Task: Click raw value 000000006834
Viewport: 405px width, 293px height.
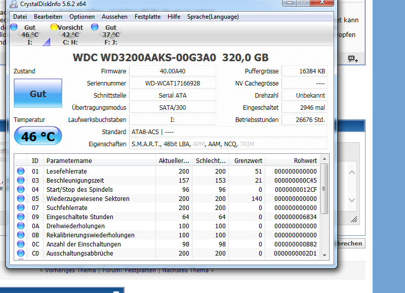Action: click(x=296, y=217)
